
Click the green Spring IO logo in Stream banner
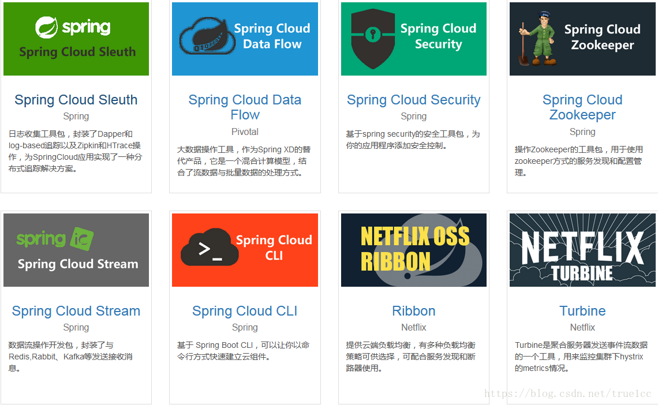click(x=55, y=239)
